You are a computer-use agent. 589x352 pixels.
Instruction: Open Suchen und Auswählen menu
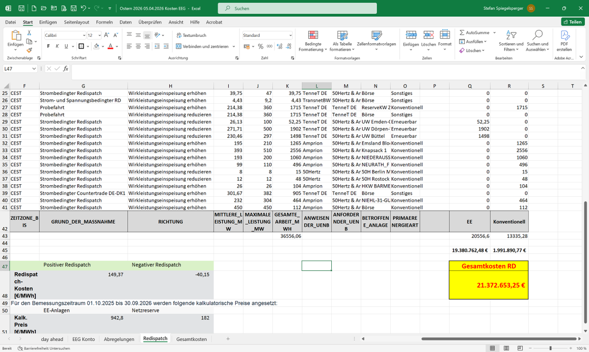[x=537, y=40]
